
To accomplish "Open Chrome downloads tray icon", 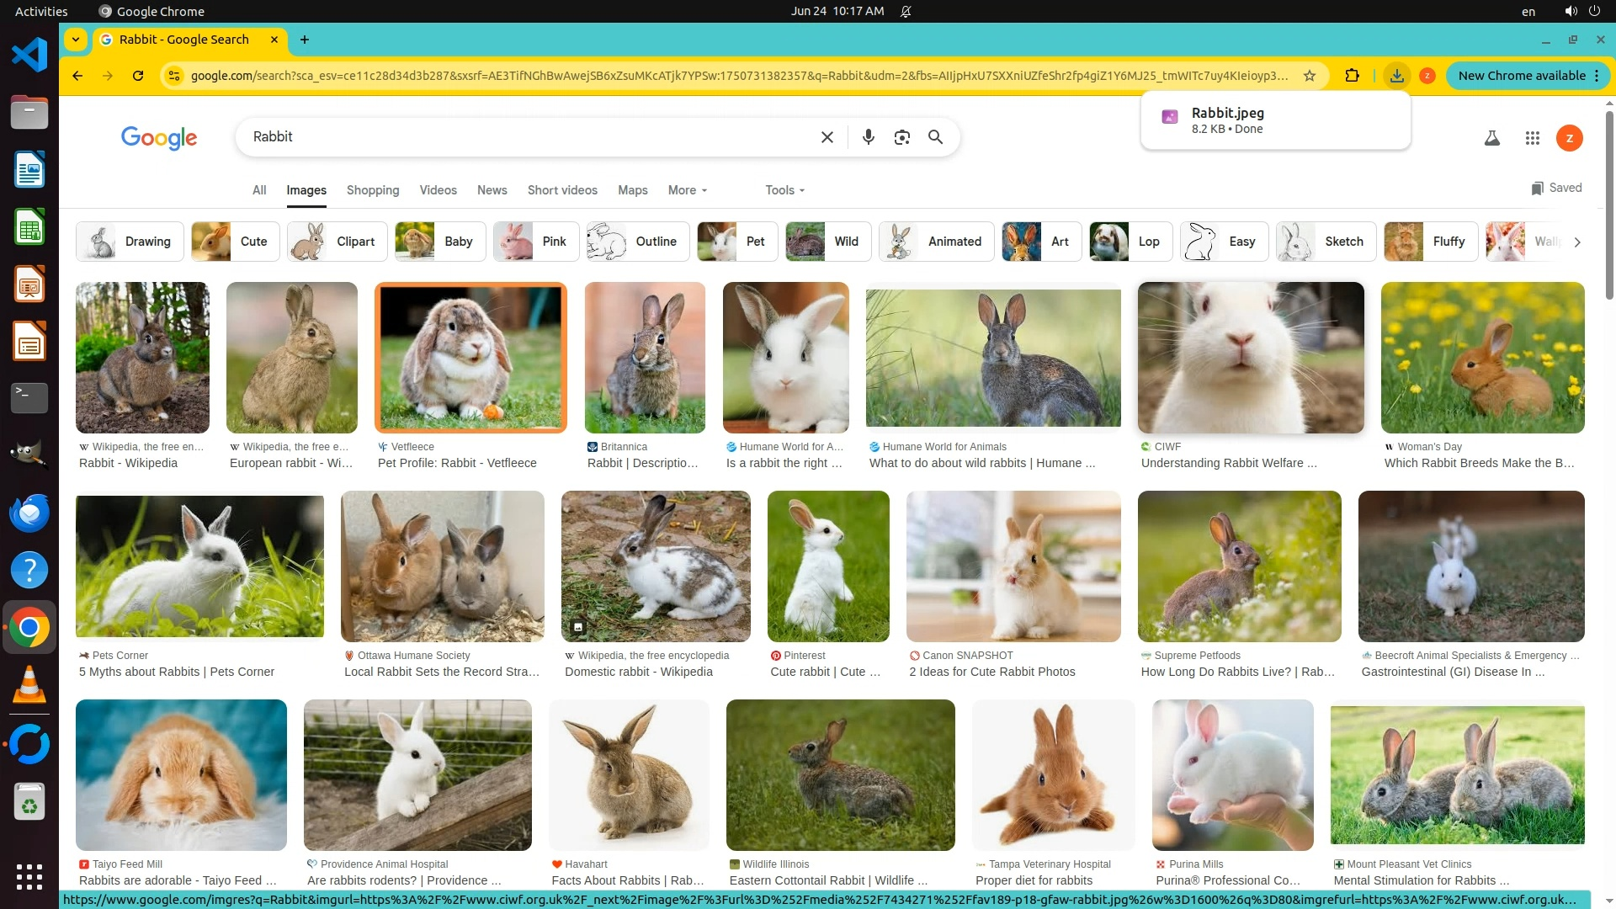I will pyautogui.click(x=1396, y=76).
